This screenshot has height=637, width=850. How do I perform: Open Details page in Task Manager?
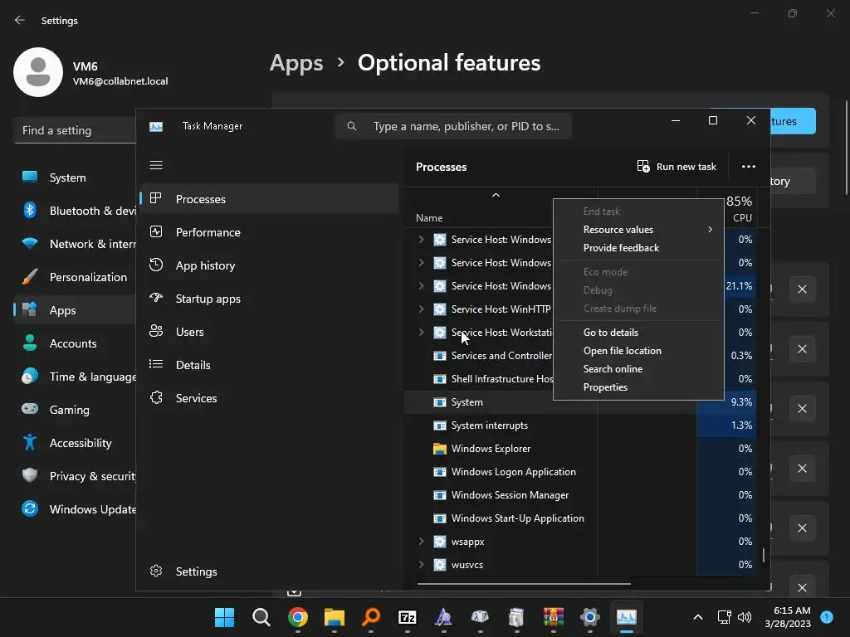pyautogui.click(x=270, y=365)
